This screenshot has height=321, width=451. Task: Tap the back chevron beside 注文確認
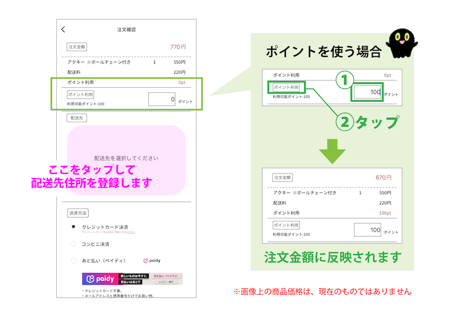tap(63, 29)
